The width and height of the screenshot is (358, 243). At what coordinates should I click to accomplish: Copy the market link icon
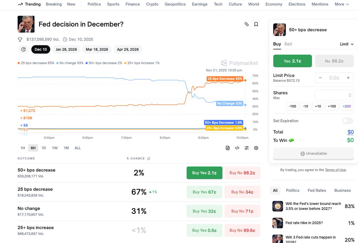246,24
